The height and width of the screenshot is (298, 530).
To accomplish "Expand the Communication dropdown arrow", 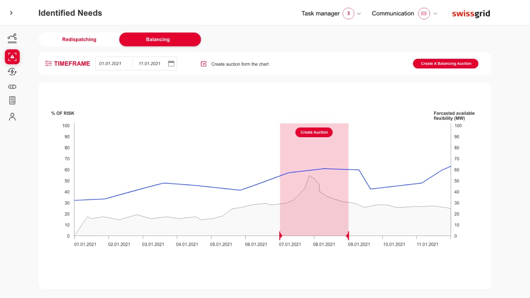I will [x=435, y=14].
